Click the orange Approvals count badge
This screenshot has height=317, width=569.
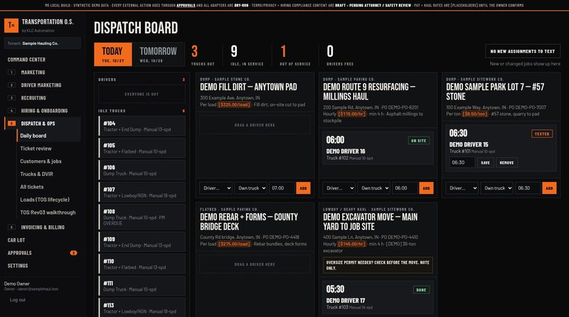[73, 253]
